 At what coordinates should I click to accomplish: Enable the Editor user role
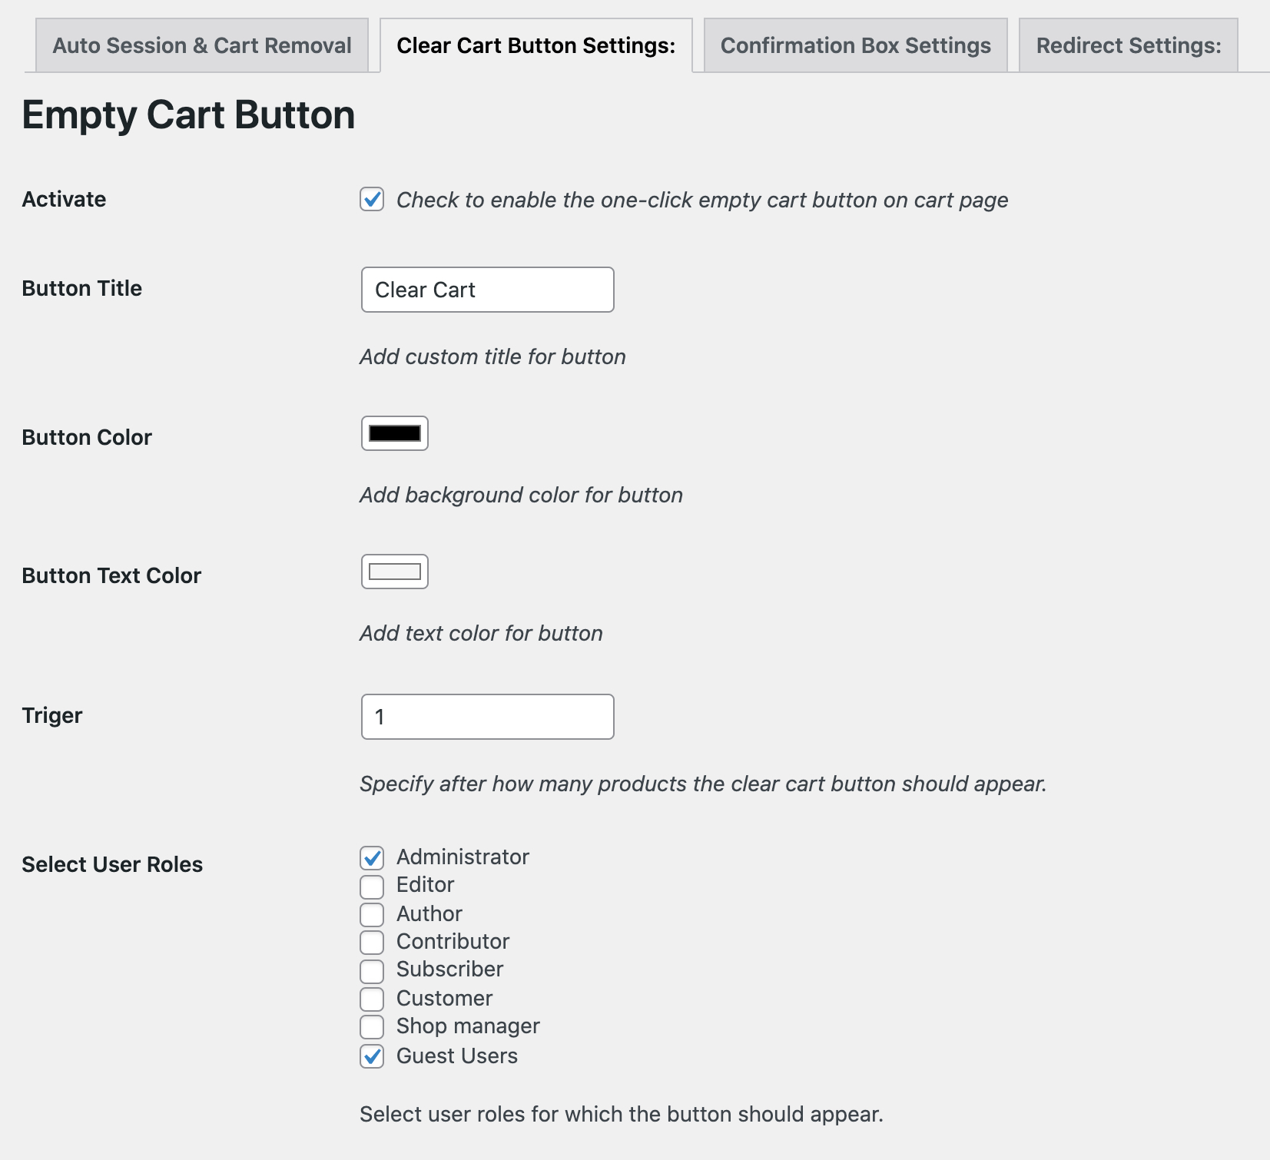[372, 887]
